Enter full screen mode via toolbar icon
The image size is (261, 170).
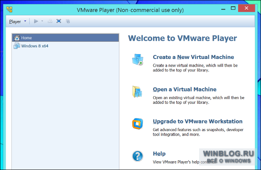pos(59,21)
